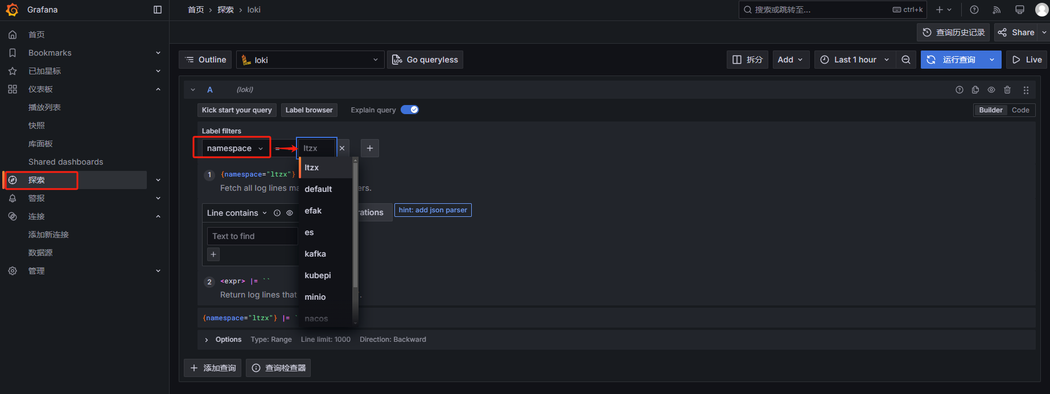Open the query inspector button

[x=278, y=368]
